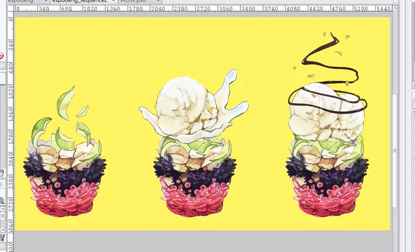
Task: Click the wrench settings icon in left panel
Action: coord(2,237)
